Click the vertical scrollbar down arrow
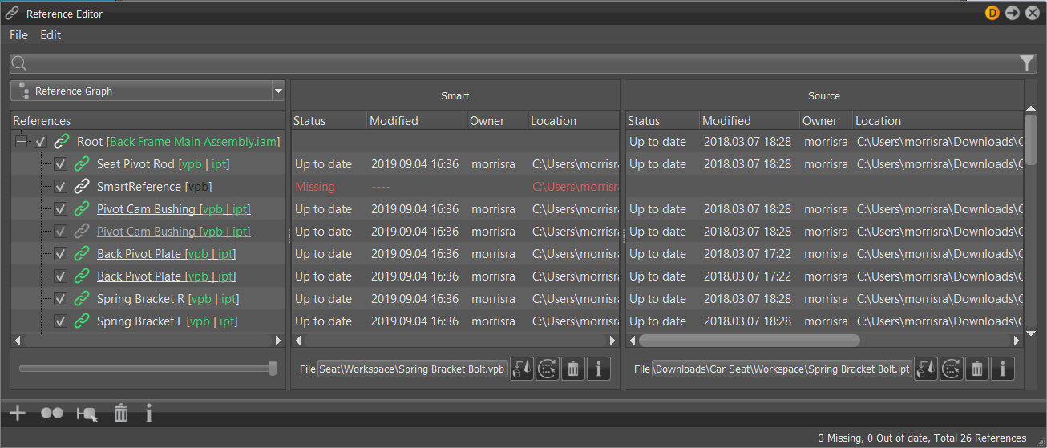The height and width of the screenshot is (448, 1047). (1031, 333)
